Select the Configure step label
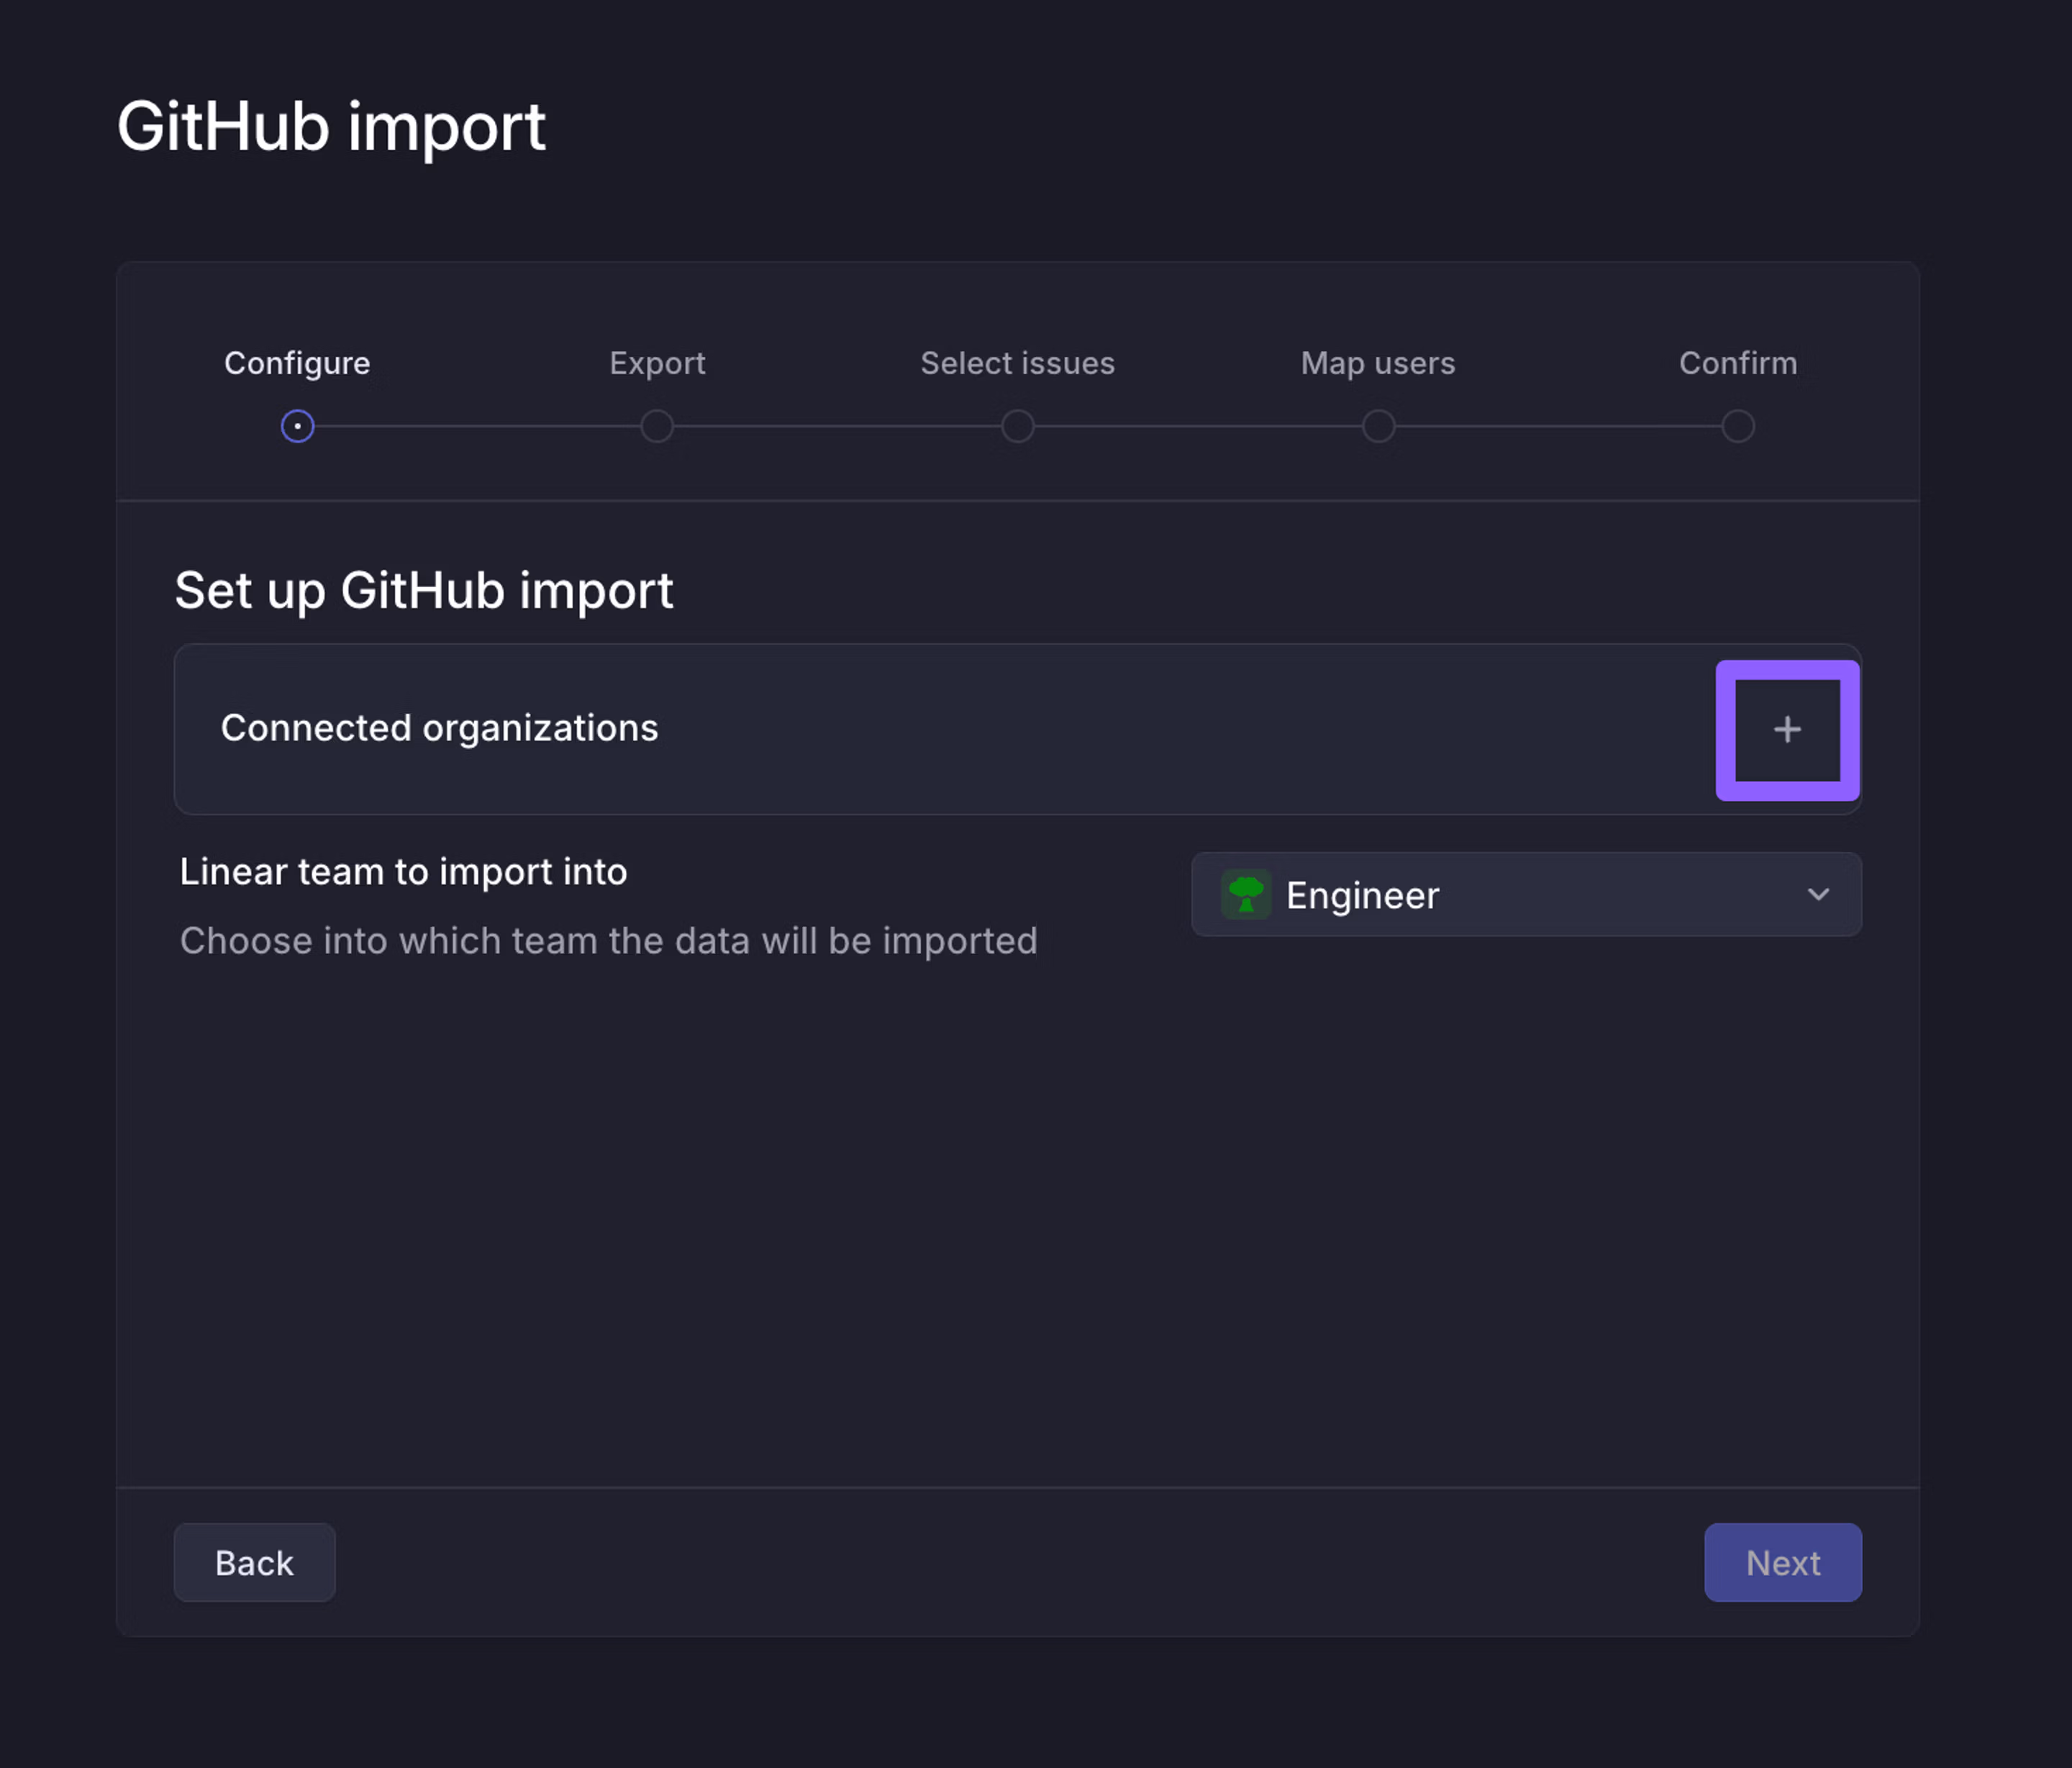Viewport: 2072px width, 1768px height. pyautogui.click(x=297, y=363)
